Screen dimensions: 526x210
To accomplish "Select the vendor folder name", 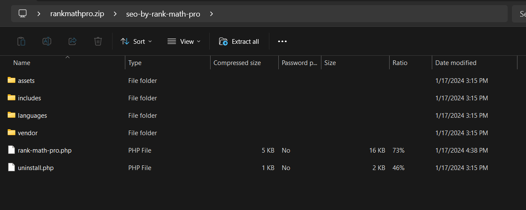I will 28,133.
